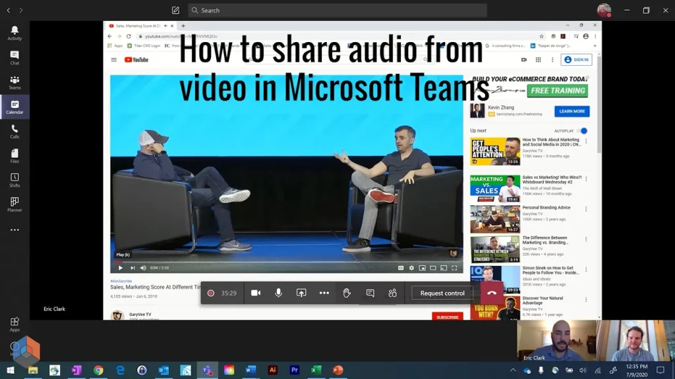Open Calls in Teams sidebar
Image resolution: width=675 pixels, height=379 pixels.
pos(15,131)
